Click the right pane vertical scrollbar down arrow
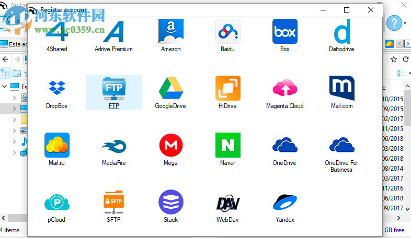 click(407, 209)
